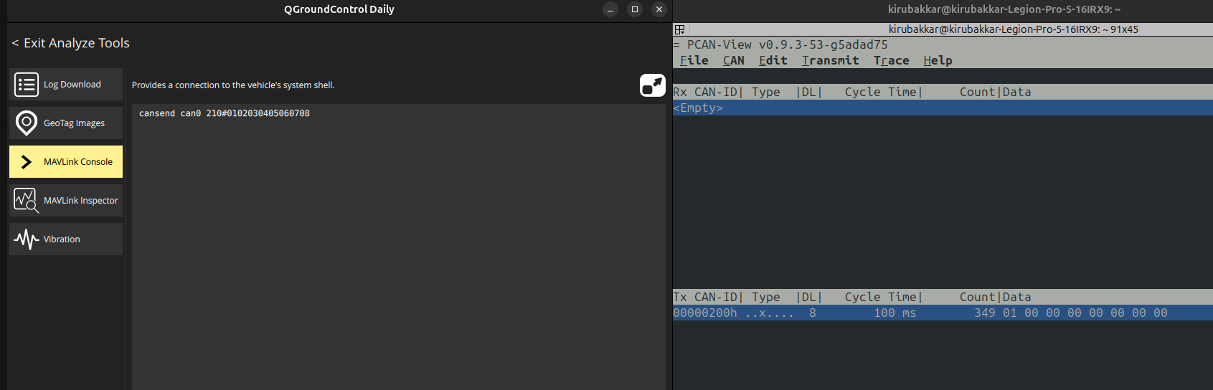Open the Help menu in PCAN-View
Image resolution: width=1213 pixels, height=390 pixels.
point(938,61)
